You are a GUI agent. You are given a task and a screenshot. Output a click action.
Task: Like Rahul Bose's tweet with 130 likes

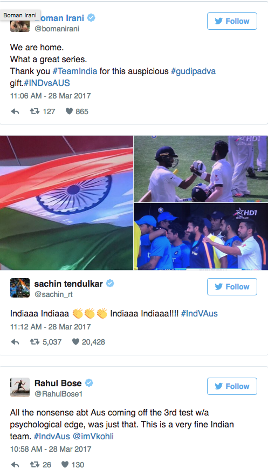[x=65, y=464]
